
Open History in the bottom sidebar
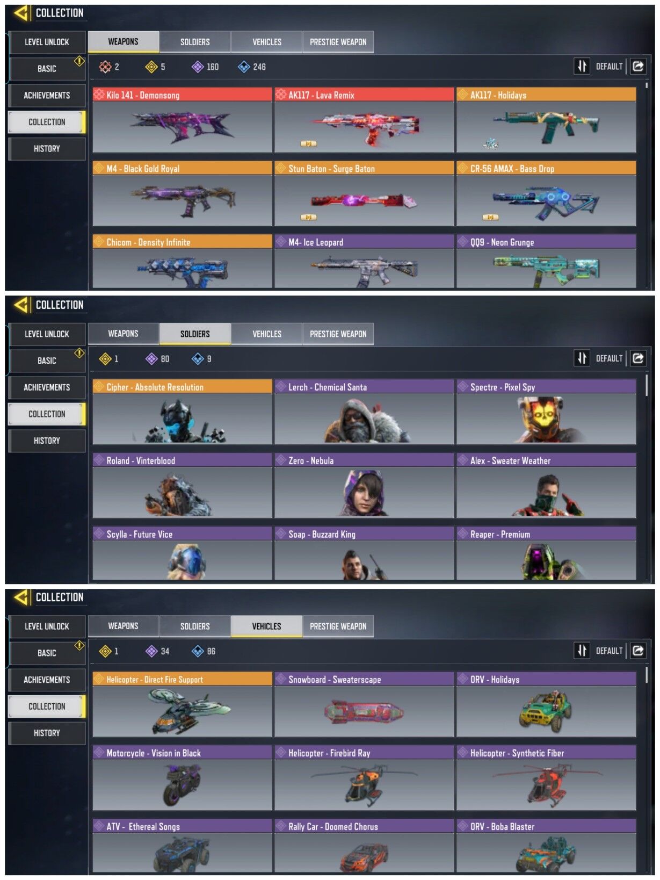pos(47,733)
